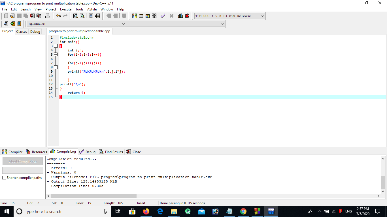
Task: Open the File menu
Action: [5, 9]
